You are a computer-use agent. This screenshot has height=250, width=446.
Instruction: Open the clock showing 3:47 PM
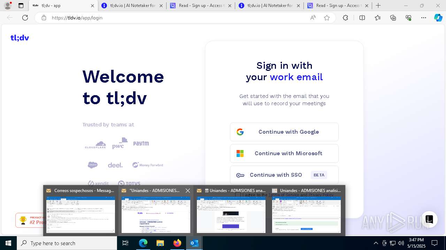(x=416, y=243)
